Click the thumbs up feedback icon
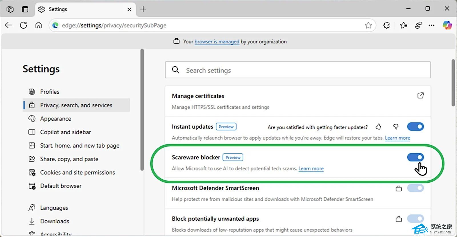 pos(378,127)
